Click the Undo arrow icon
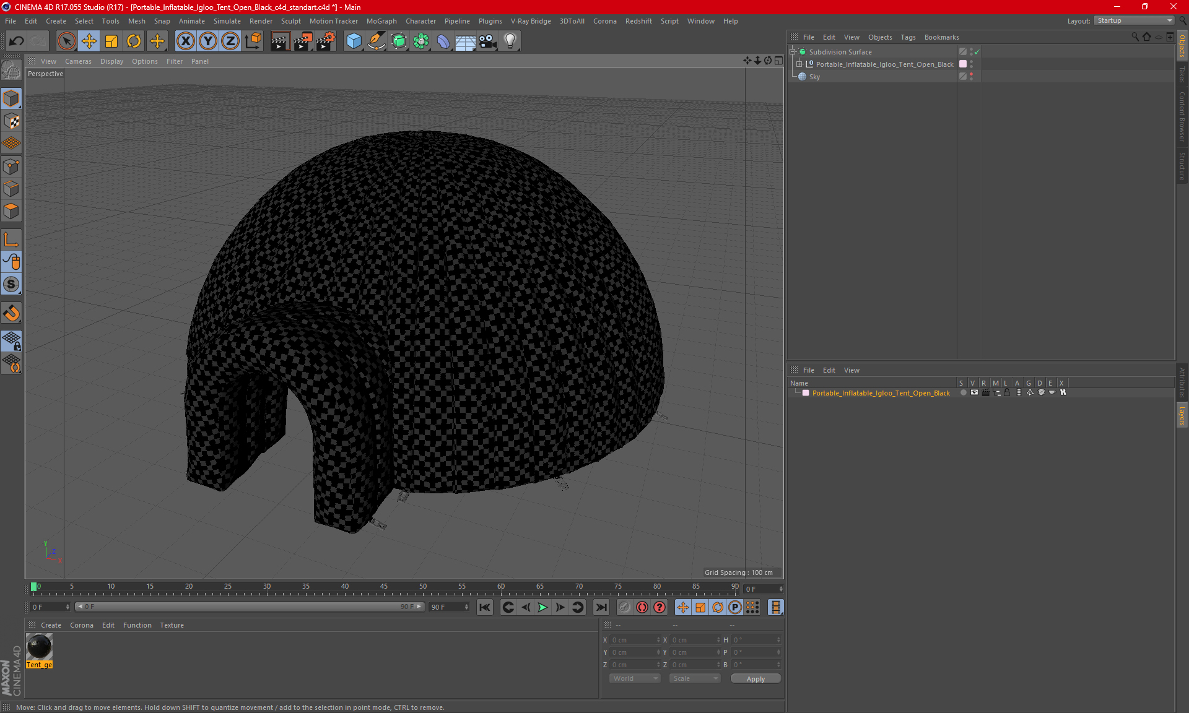This screenshot has width=1189, height=713. pyautogui.click(x=17, y=41)
